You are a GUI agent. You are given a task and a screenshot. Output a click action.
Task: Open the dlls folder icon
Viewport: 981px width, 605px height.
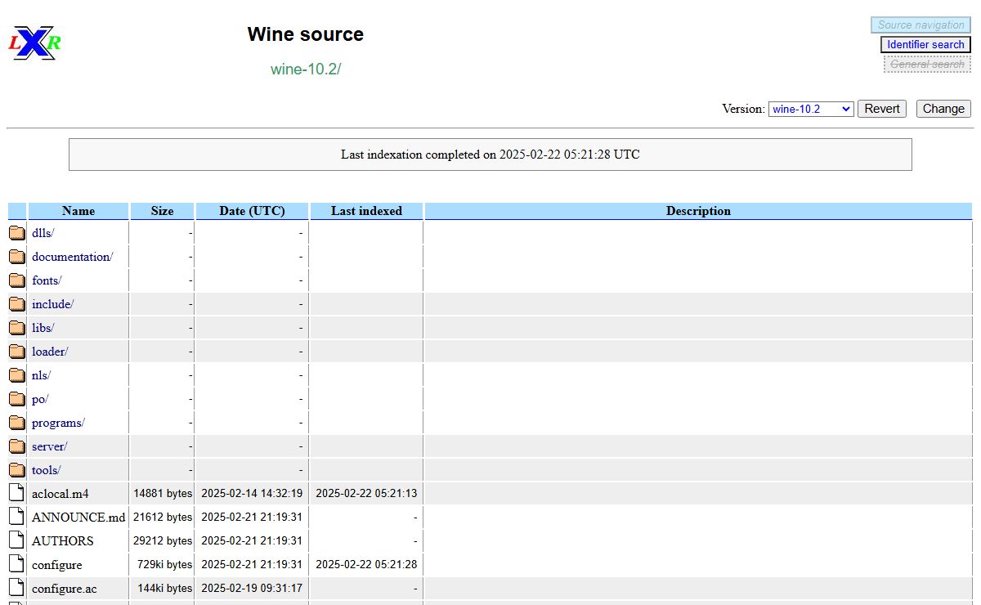tap(17, 233)
